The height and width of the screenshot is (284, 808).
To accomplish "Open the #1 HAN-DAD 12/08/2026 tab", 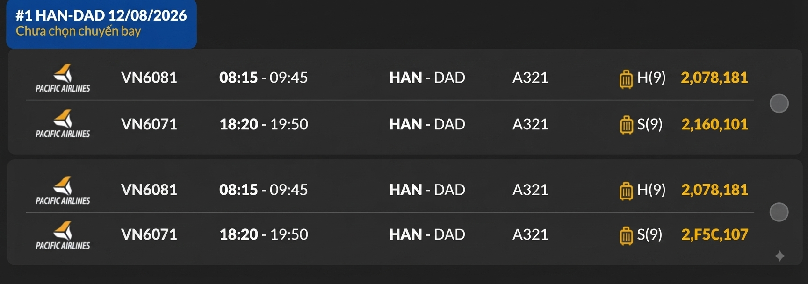I will pos(101,24).
